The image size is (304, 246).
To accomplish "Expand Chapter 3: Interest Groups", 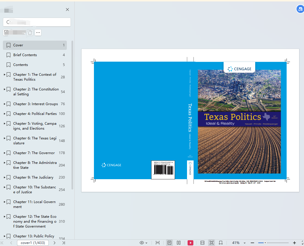I will click(4, 104).
